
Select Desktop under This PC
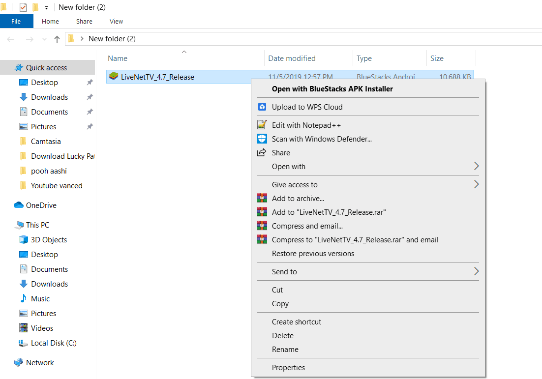[x=44, y=255]
